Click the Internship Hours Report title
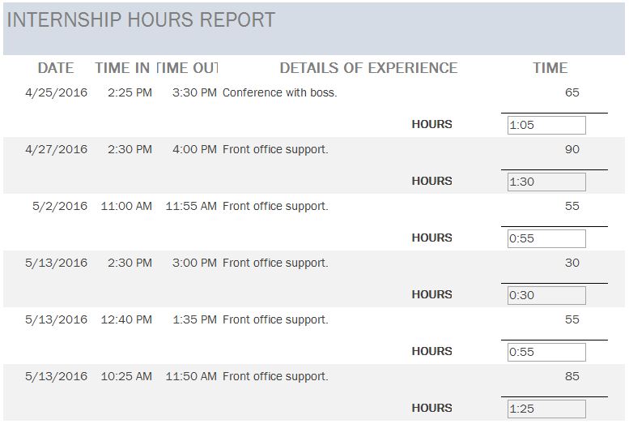 point(141,20)
